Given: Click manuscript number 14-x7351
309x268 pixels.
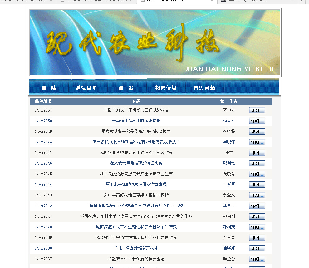Looking at the screenshot, I should tap(43, 110).
